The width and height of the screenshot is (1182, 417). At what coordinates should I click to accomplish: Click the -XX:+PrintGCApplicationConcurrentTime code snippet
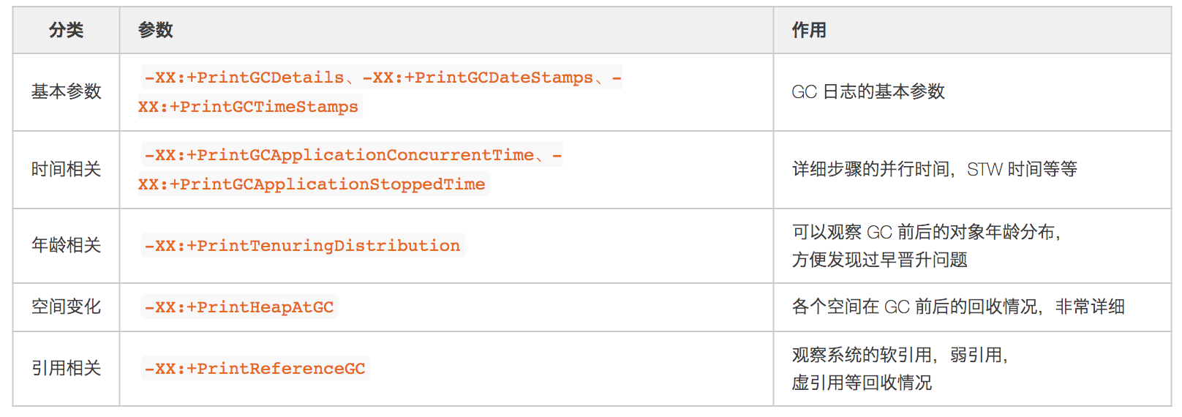pyautogui.click(x=339, y=155)
